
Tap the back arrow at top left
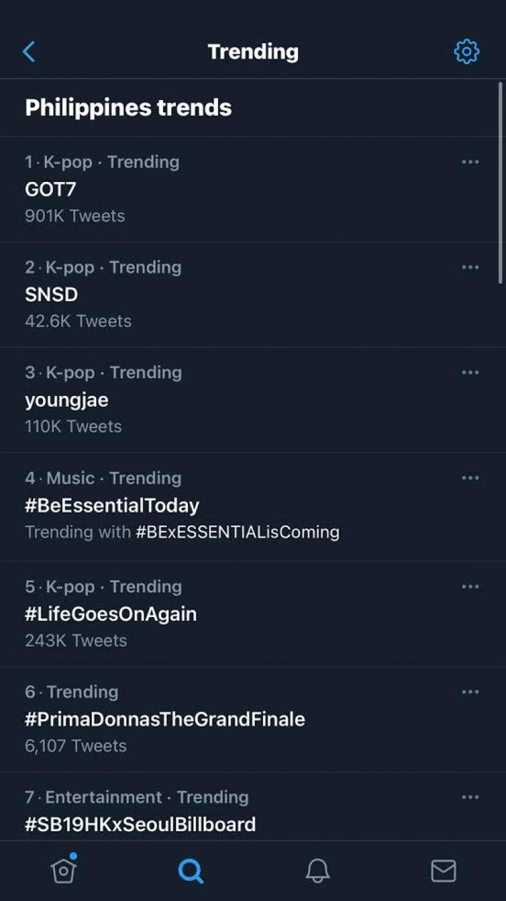pyautogui.click(x=28, y=51)
